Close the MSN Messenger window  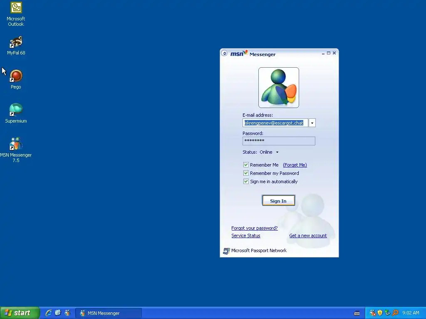pyautogui.click(x=334, y=53)
